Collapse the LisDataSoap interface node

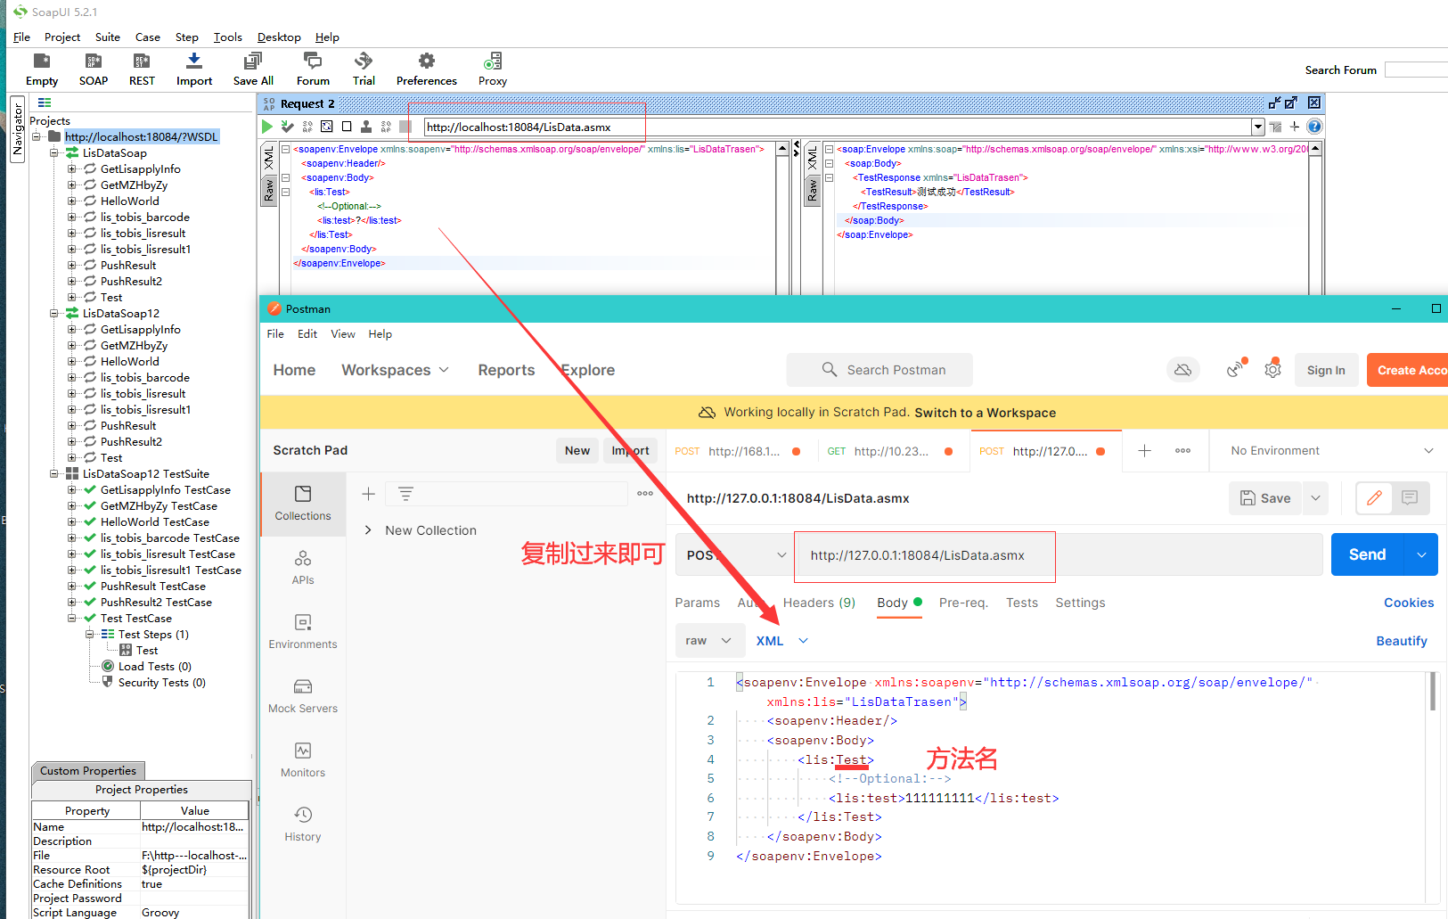click(54, 153)
